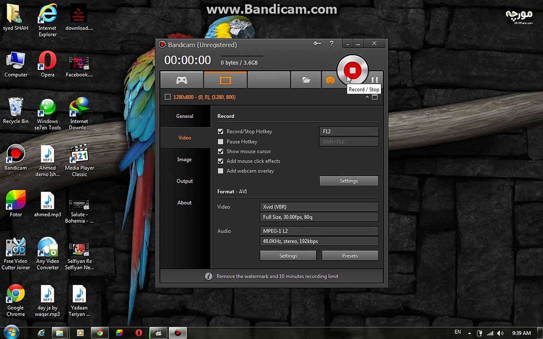Enable the Pause Hotkey checkbox
The height and width of the screenshot is (339, 543).
click(220, 142)
